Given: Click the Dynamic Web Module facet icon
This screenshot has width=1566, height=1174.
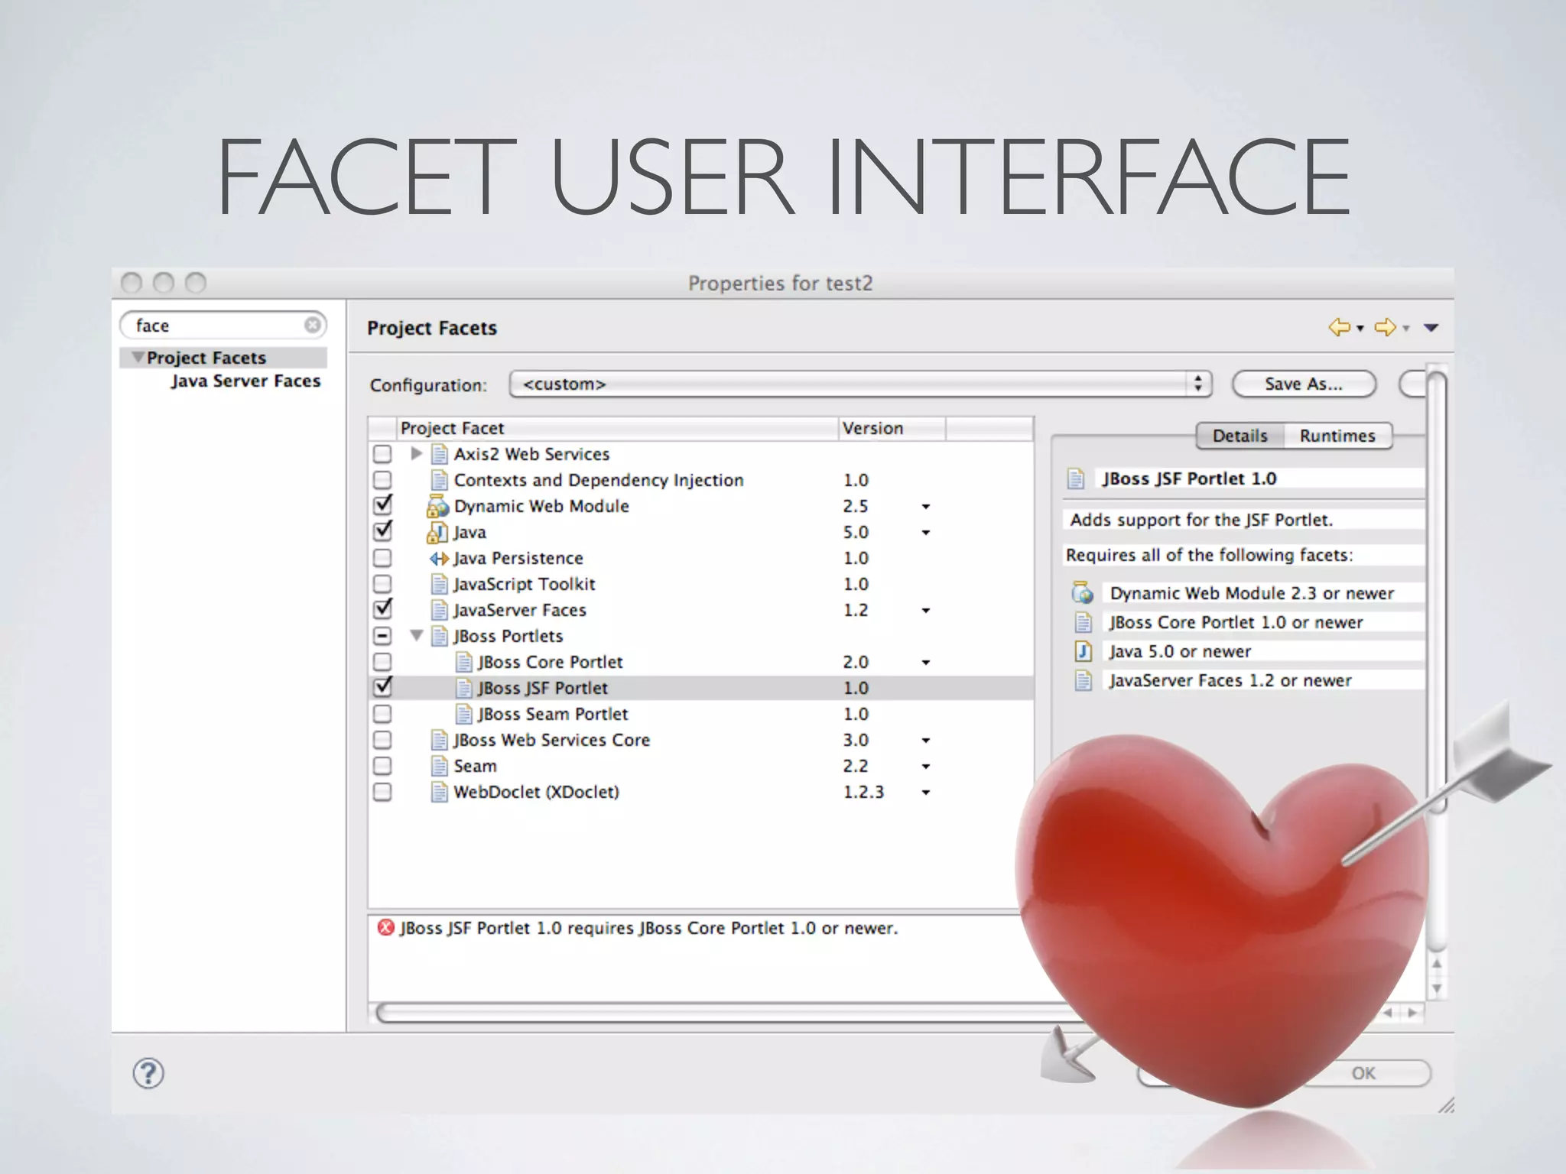Looking at the screenshot, I should 438,506.
